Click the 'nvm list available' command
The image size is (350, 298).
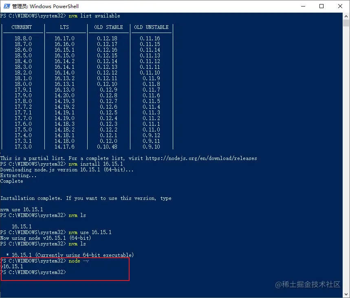94,16
